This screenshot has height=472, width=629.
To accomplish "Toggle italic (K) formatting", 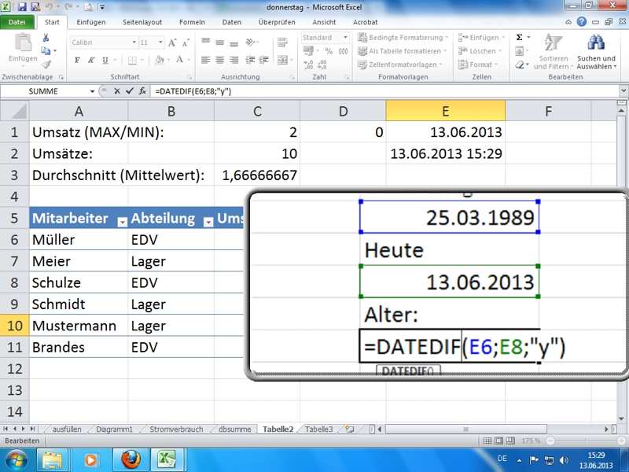I will click(91, 61).
